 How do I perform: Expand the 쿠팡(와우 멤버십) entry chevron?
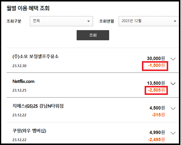click(x=173, y=133)
